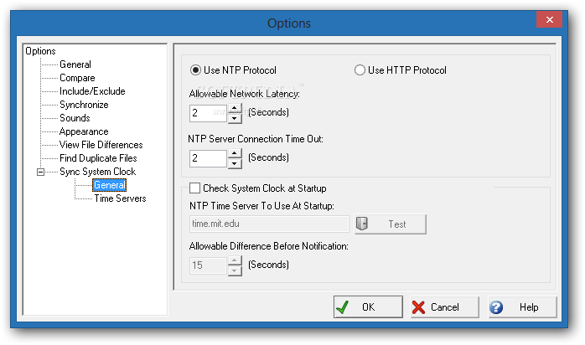Open the Appearance options page

[x=84, y=131]
